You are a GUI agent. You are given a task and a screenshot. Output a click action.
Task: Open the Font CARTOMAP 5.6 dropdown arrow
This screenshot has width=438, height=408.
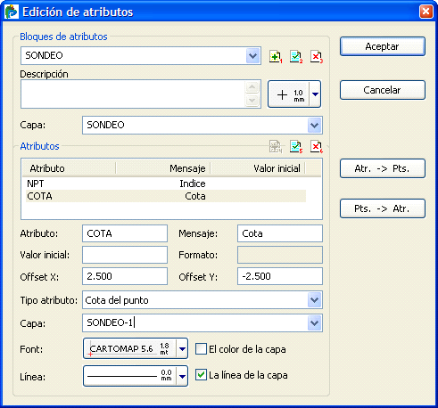182,348
